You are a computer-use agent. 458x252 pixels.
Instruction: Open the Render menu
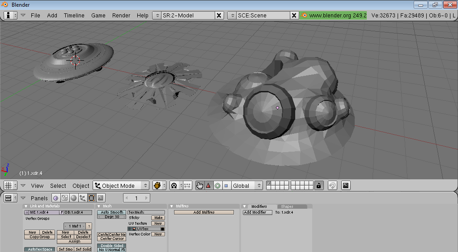coord(121,15)
